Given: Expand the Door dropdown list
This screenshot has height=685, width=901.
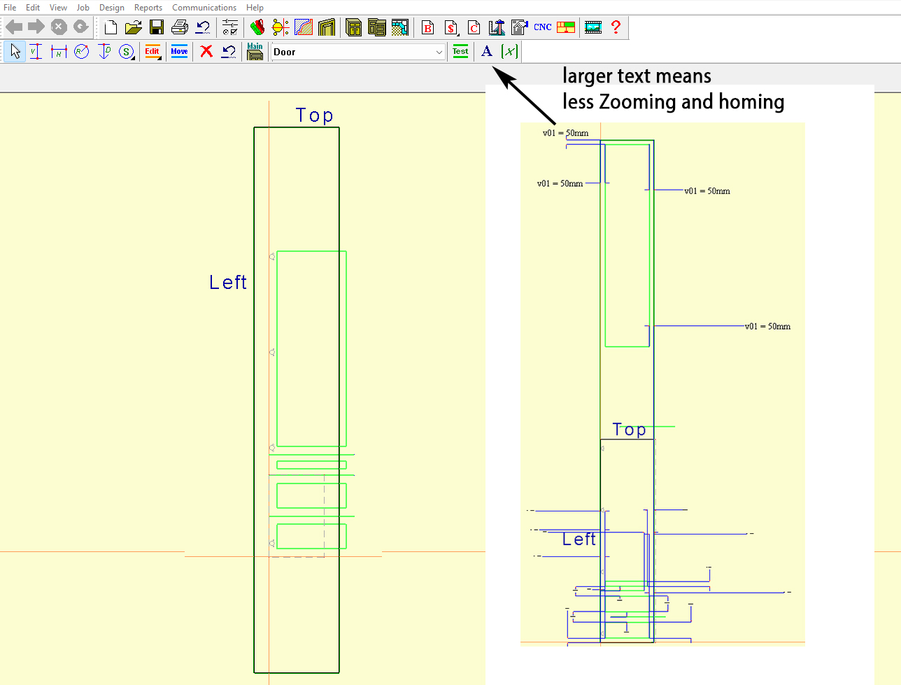Looking at the screenshot, I should click(x=439, y=52).
